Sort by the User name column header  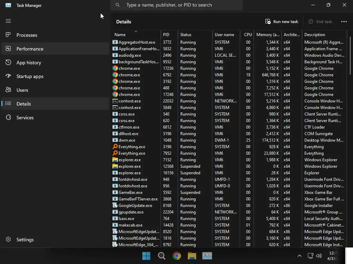(x=226, y=35)
